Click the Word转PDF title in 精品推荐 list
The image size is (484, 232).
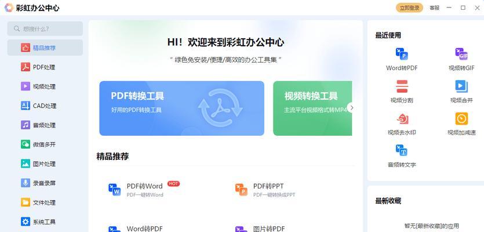coord(144,229)
